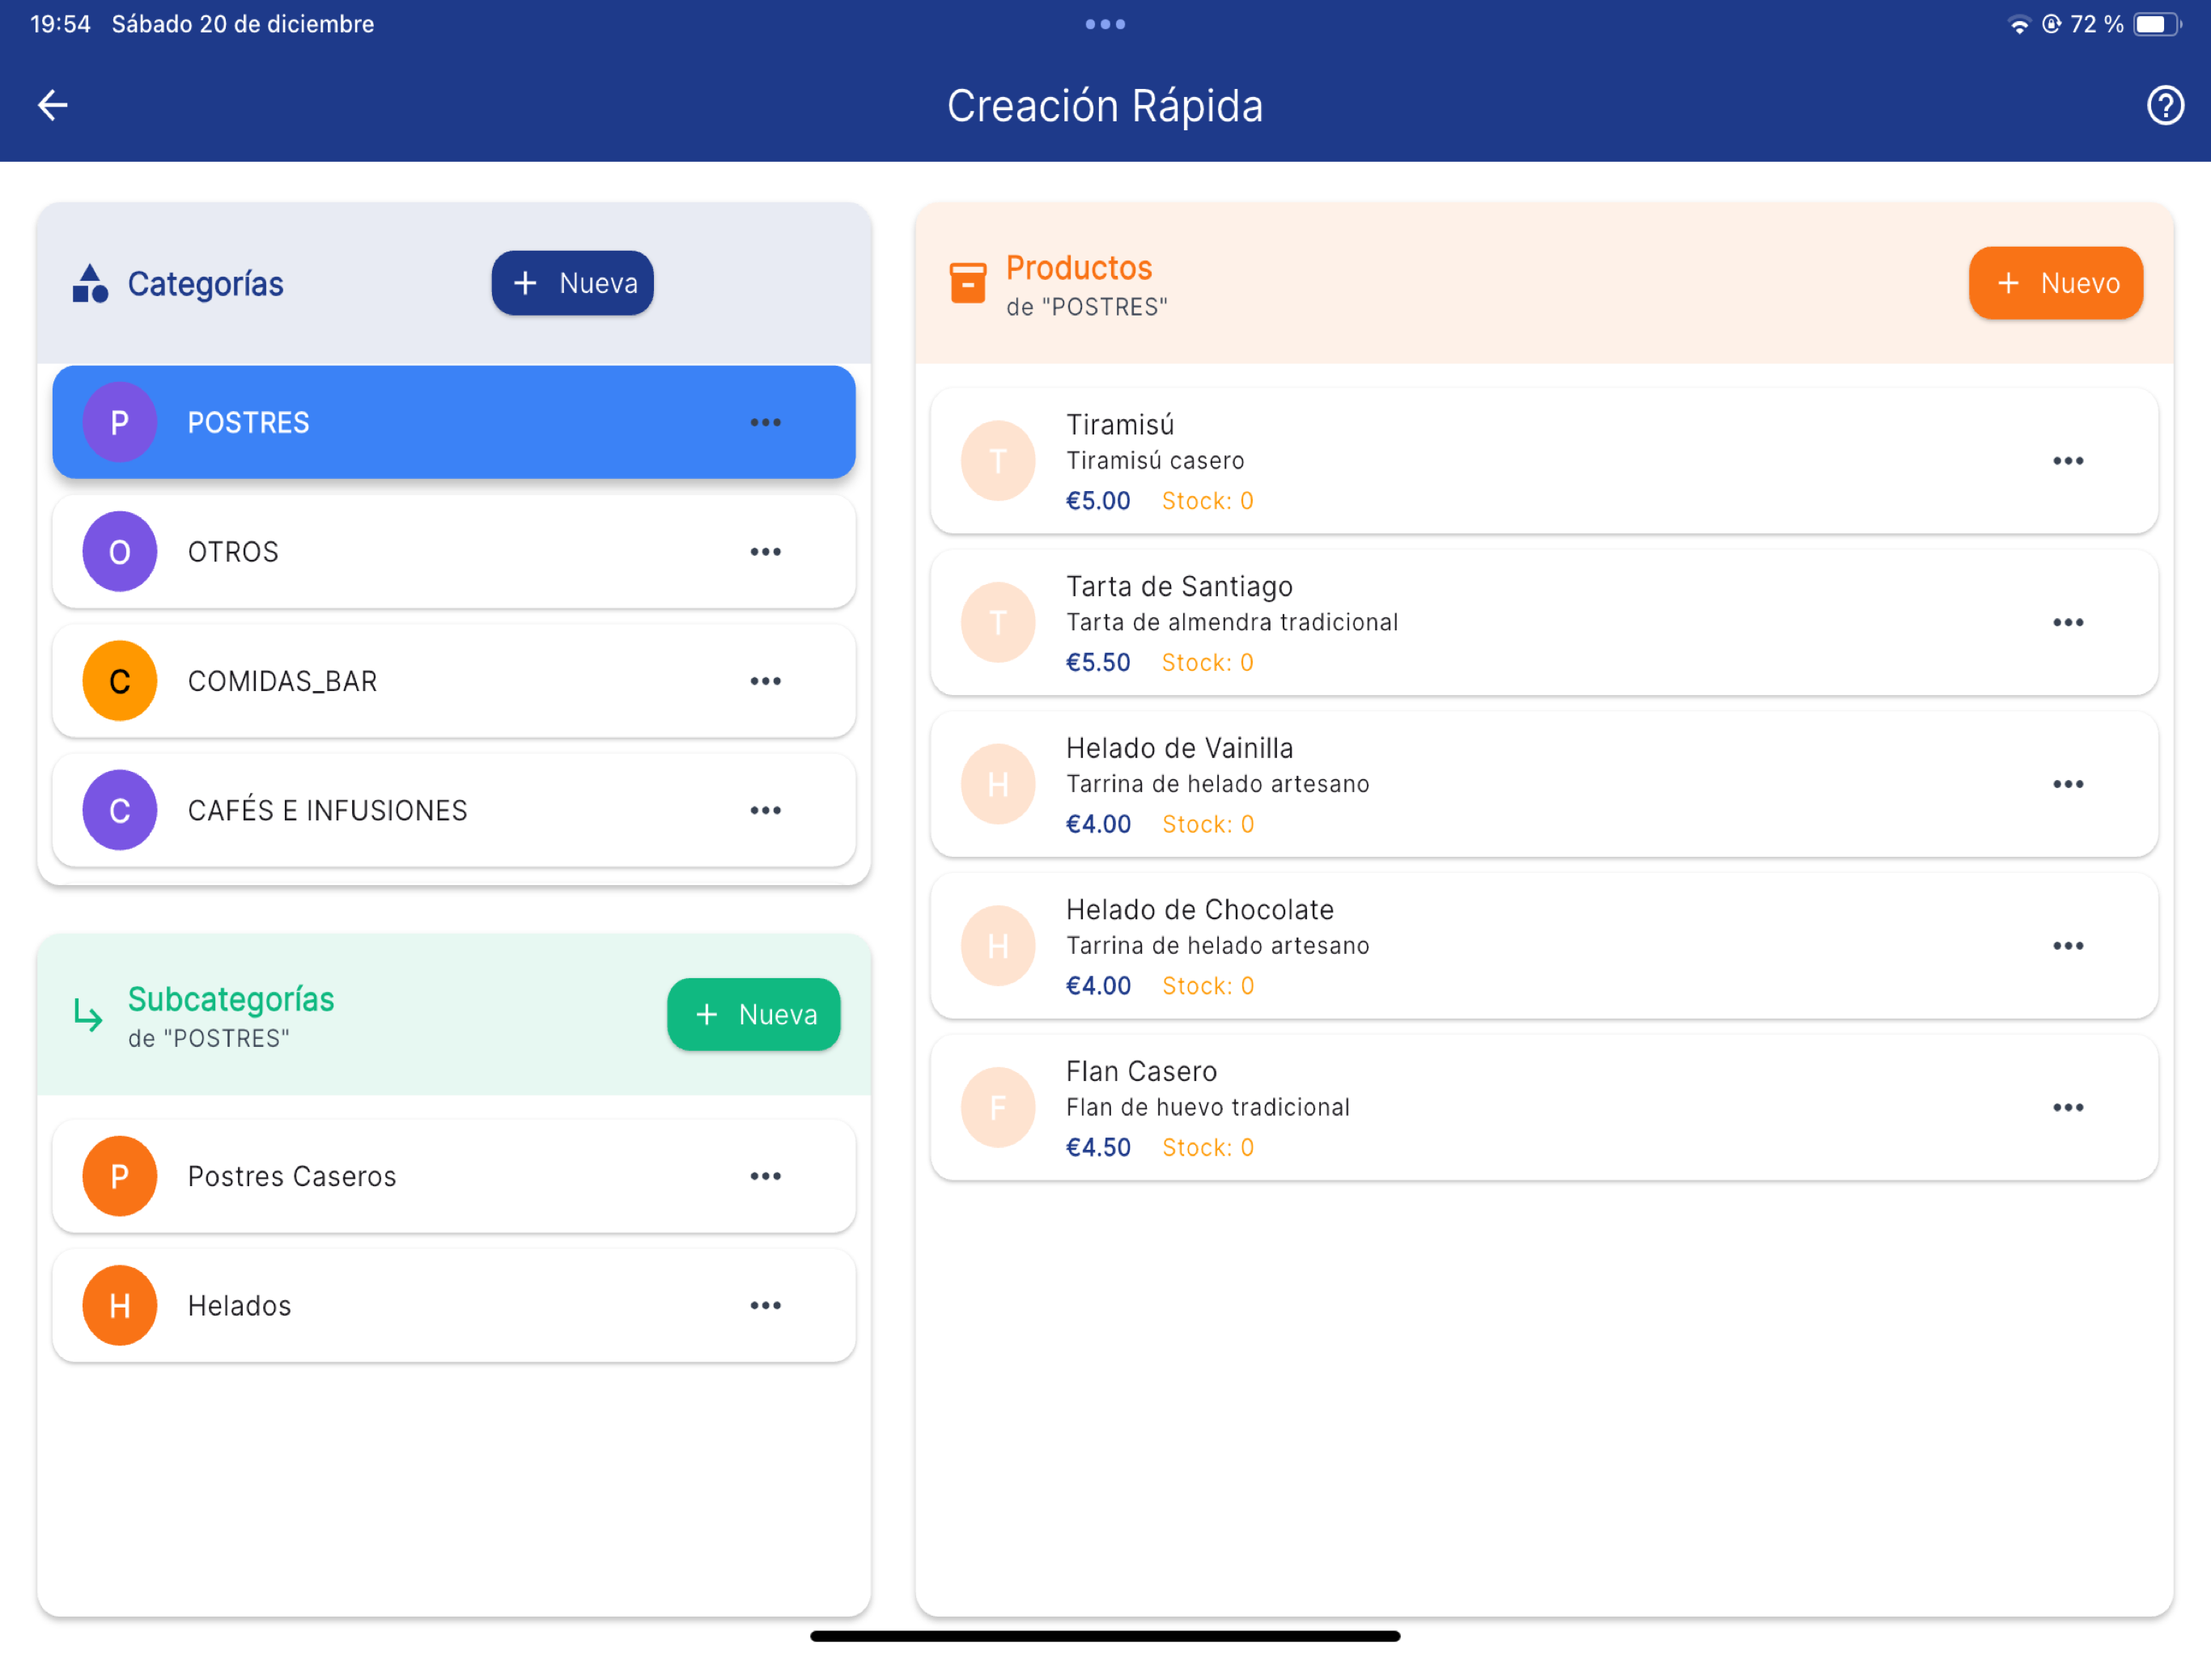Click the Categorías shapes icon
Screen dimensions: 2211x1657
[90, 284]
